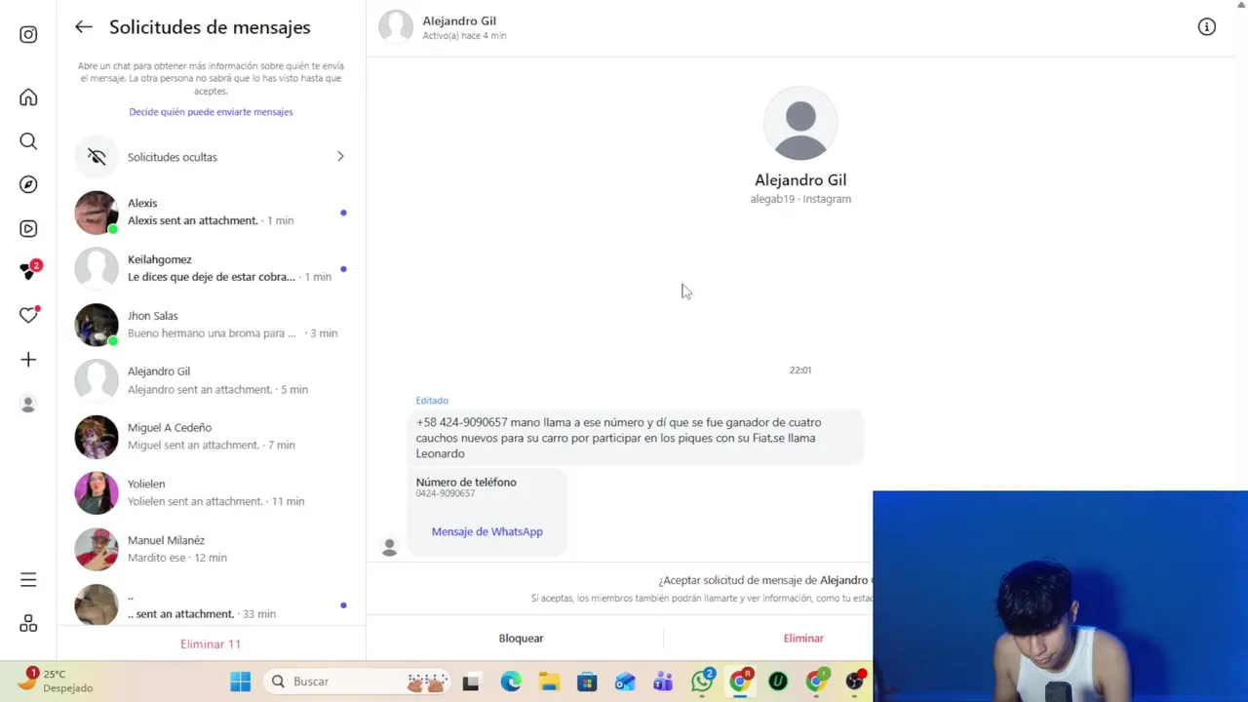Open conversation info icon
Screen dimensions: 1248x702
tap(1207, 27)
